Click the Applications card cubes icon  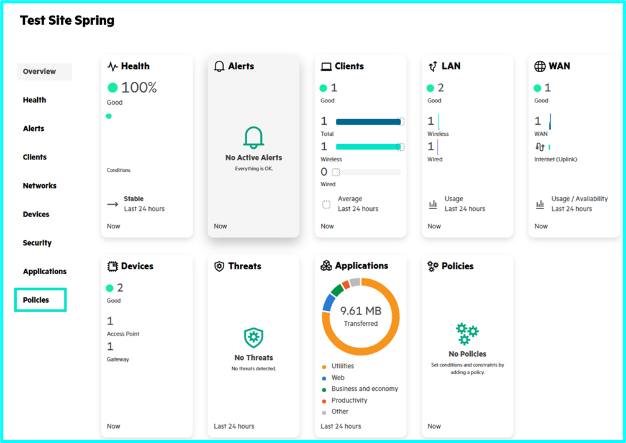(x=326, y=266)
